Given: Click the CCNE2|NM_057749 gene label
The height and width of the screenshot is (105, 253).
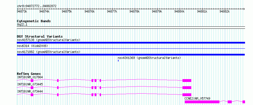Looking at the screenshot, I should click(x=197, y=98).
